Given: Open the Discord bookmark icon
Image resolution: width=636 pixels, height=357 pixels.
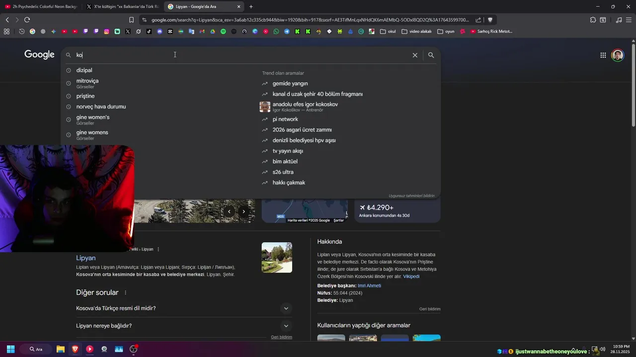Looking at the screenshot, I should (159, 31).
